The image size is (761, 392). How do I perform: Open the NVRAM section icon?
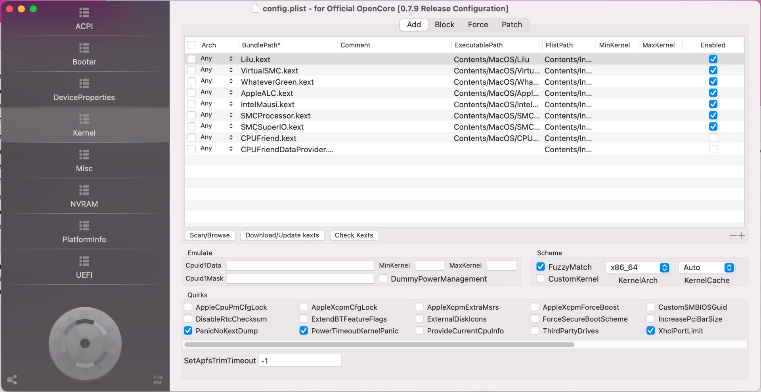coord(84,190)
